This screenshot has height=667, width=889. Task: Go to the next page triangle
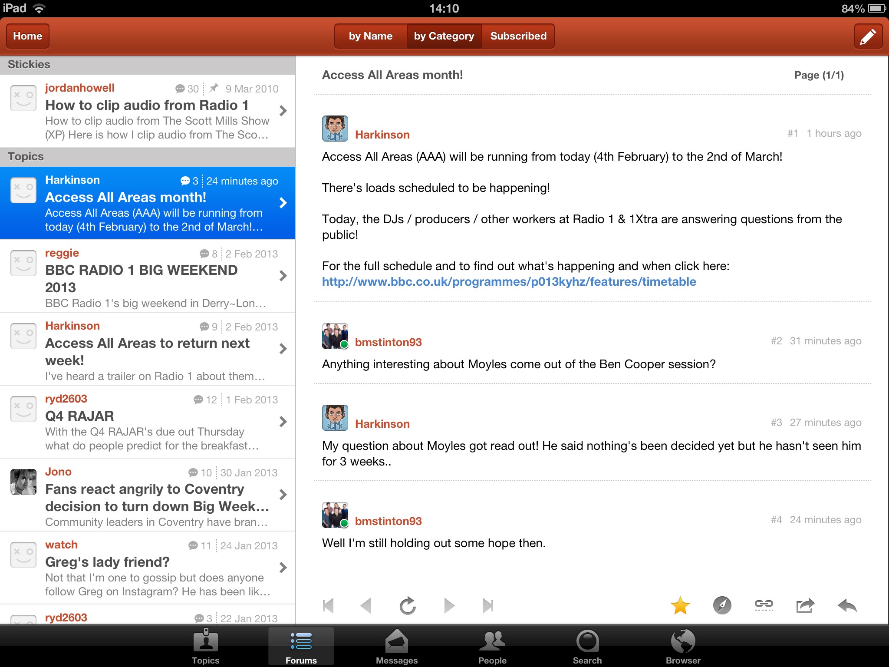point(449,605)
